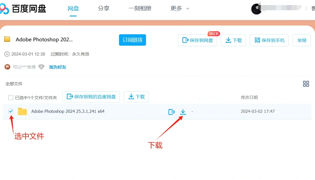Switch to the 分享 tab
The width and height of the screenshot is (315, 180).
104,9
